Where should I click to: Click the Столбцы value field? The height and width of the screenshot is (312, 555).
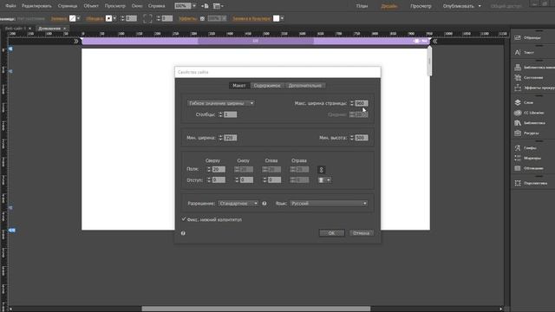point(231,114)
